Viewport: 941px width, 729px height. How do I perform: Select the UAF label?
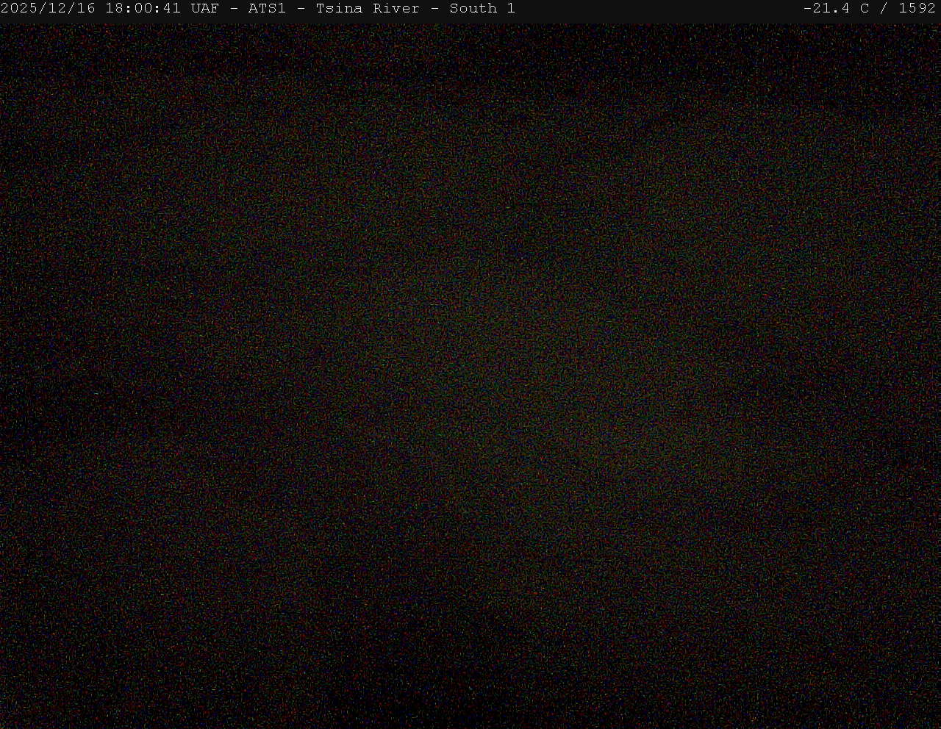click(204, 9)
